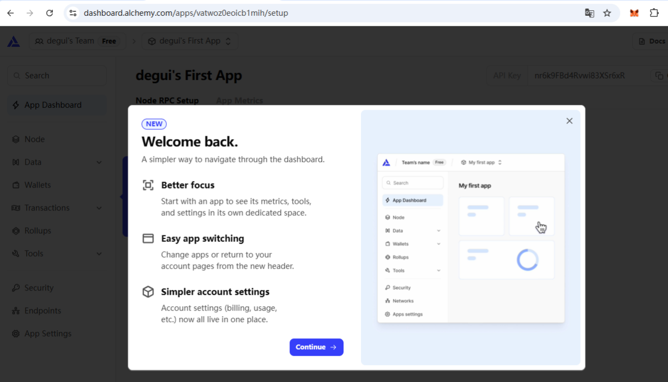The image size is (668, 382).
Task: Click the Simpler account settings cube icon
Action: [x=148, y=292]
